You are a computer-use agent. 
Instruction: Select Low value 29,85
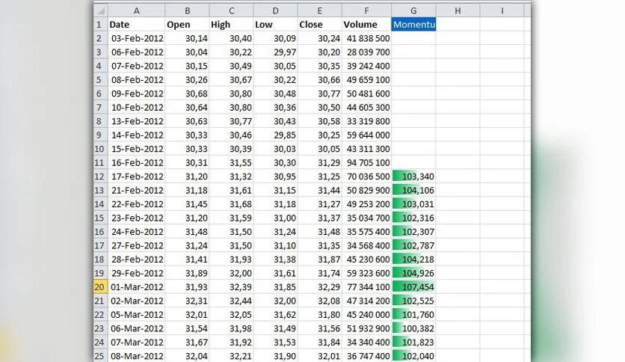pyautogui.click(x=275, y=135)
